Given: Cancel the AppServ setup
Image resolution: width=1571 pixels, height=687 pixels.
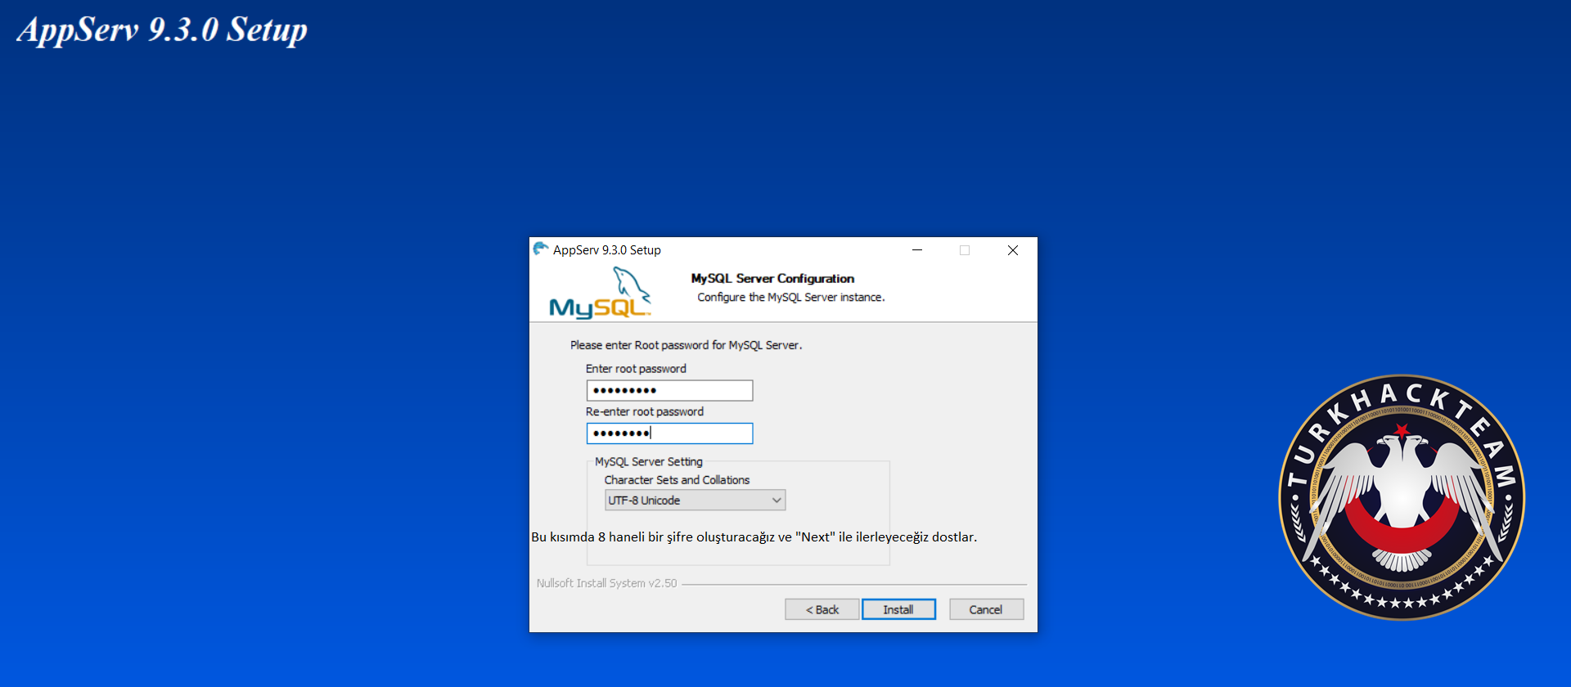Looking at the screenshot, I should tap(986, 609).
